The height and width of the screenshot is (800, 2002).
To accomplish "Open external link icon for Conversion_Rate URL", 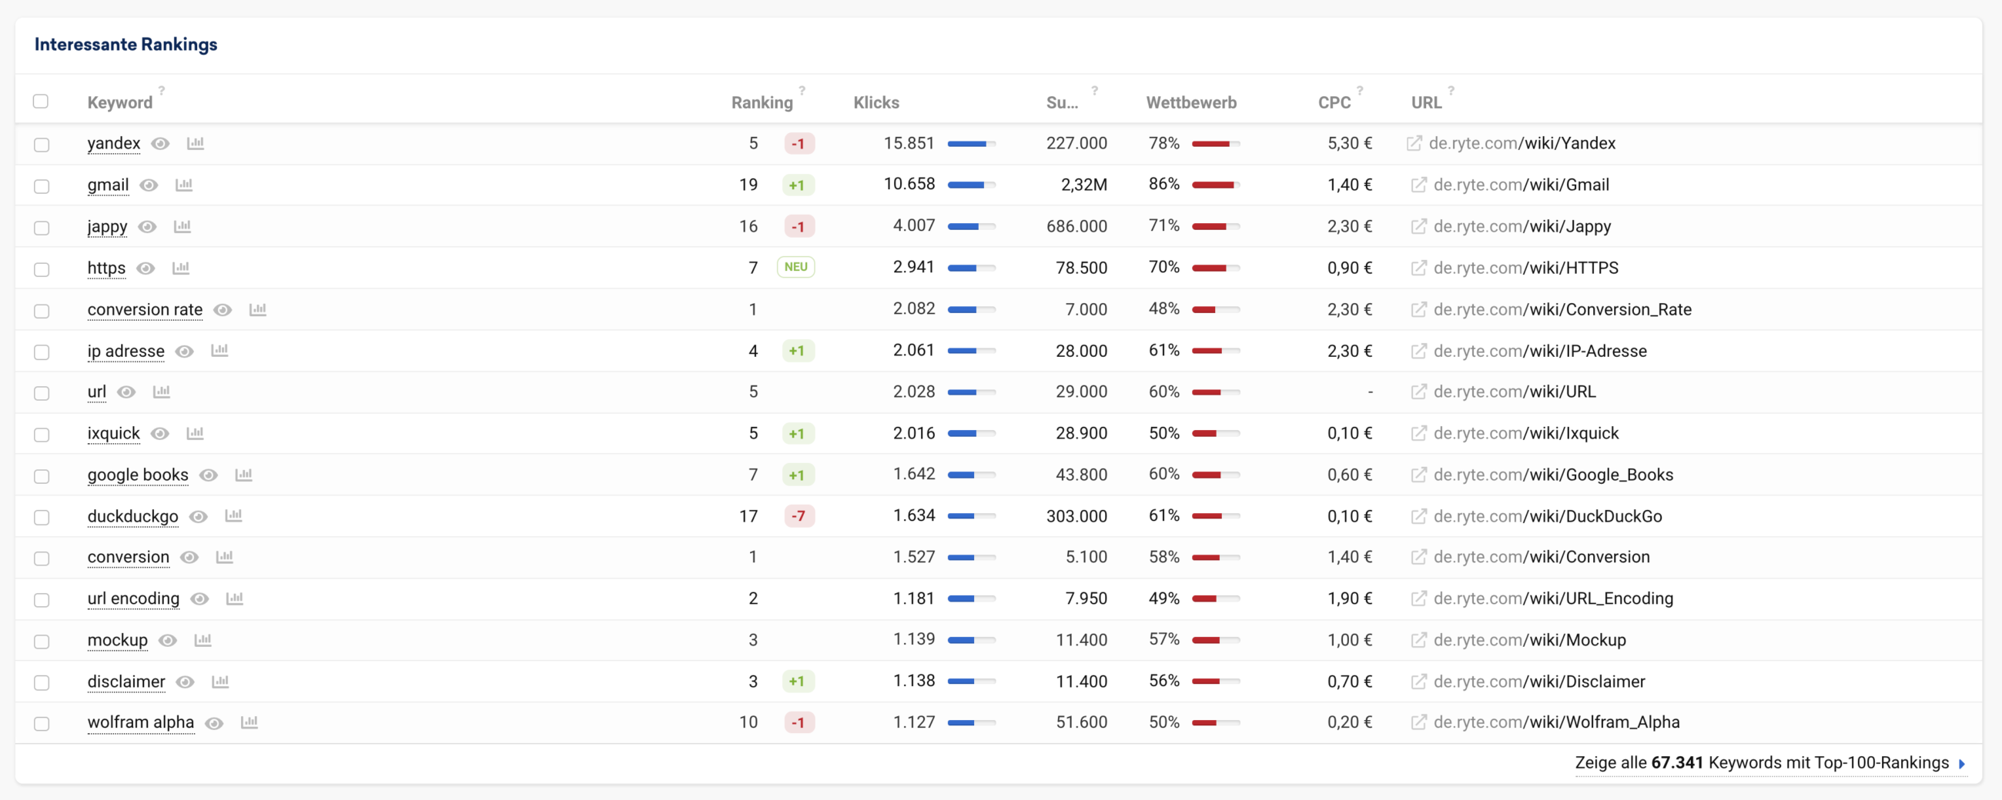I will point(1418,309).
